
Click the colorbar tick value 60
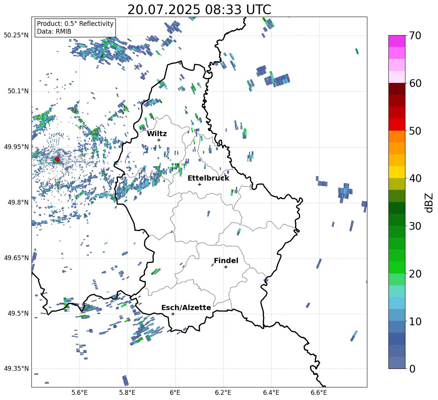pyautogui.click(x=415, y=83)
